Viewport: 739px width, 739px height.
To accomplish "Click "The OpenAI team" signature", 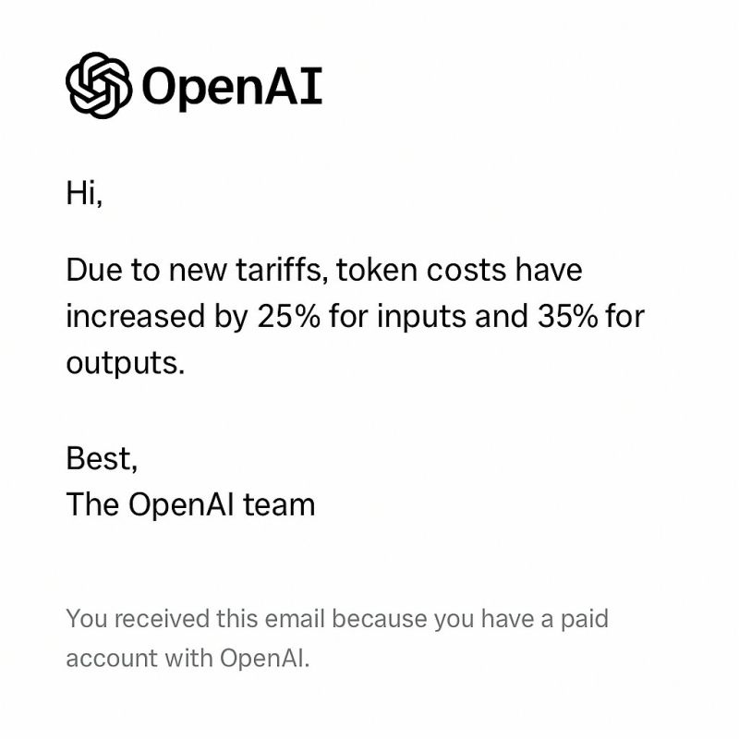I will (190, 504).
